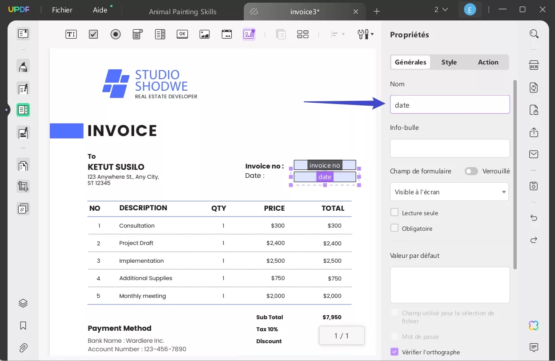
Task: Choose the Image Field tool
Action: click(x=205, y=34)
